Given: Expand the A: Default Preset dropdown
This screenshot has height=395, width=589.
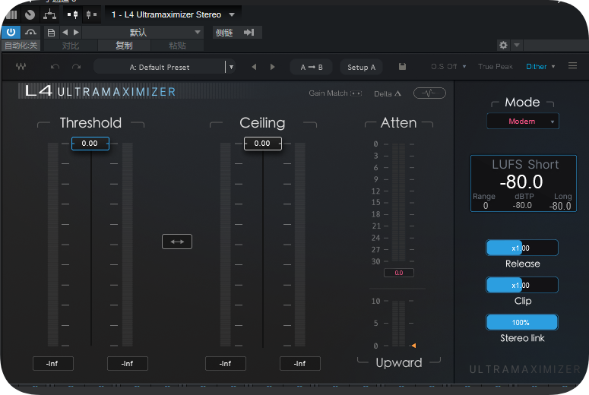Looking at the screenshot, I should coord(231,67).
